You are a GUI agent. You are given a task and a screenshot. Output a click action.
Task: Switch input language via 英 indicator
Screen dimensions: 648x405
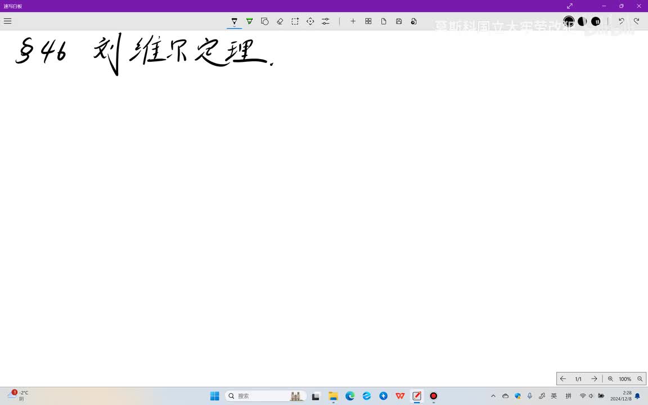point(553,396)
